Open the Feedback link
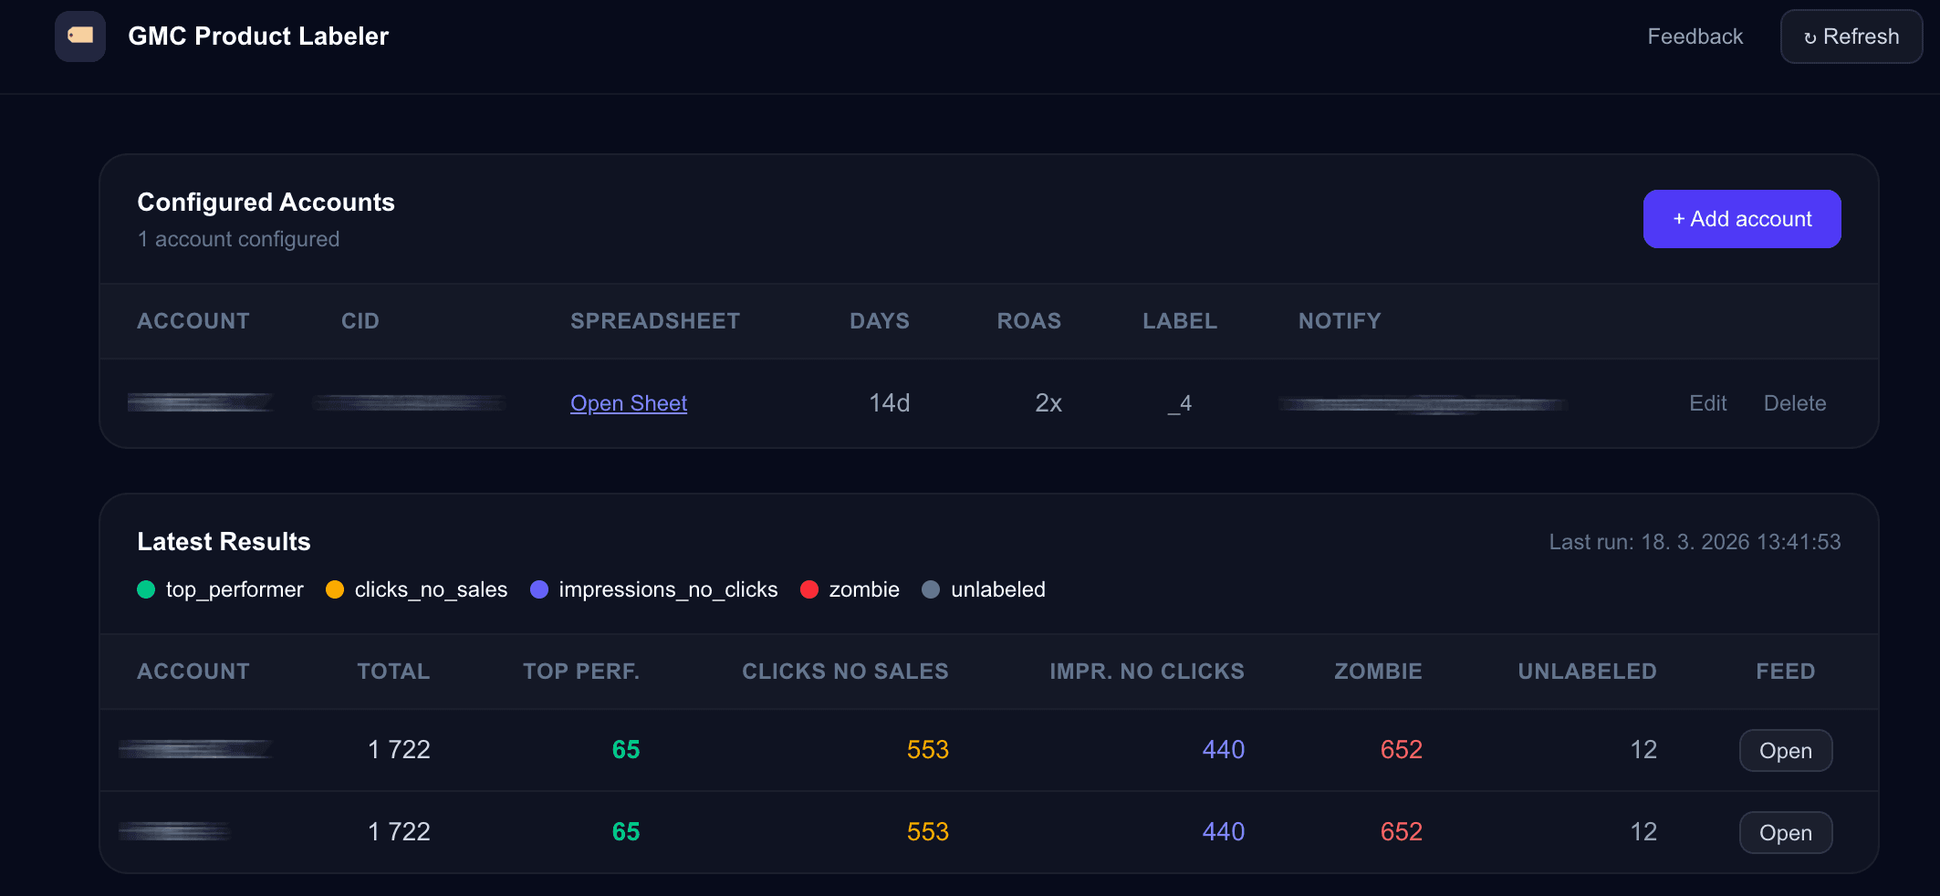The image size is (1940, 896). [x=1695, y=36]
